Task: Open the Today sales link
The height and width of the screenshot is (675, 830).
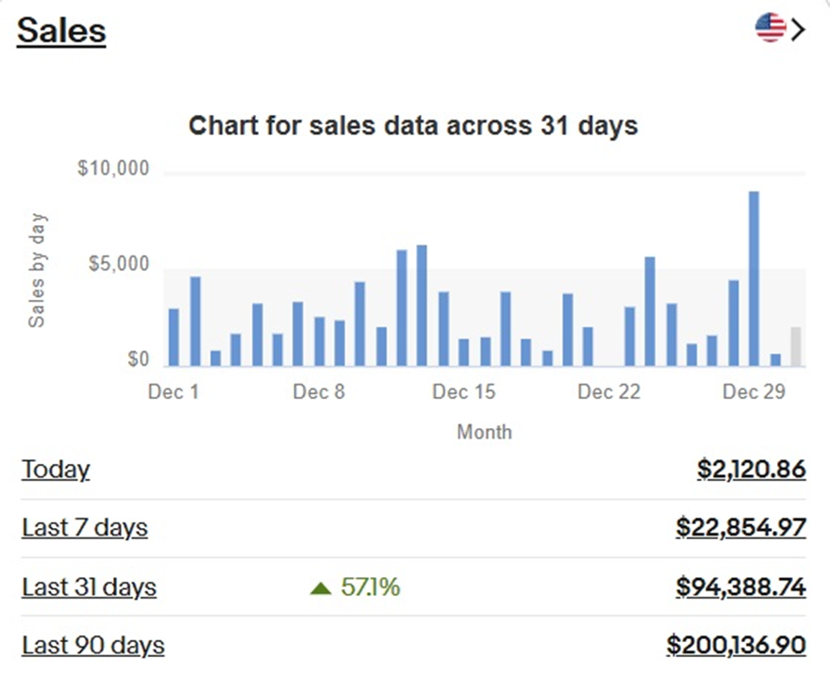Action: click(56, 469)
